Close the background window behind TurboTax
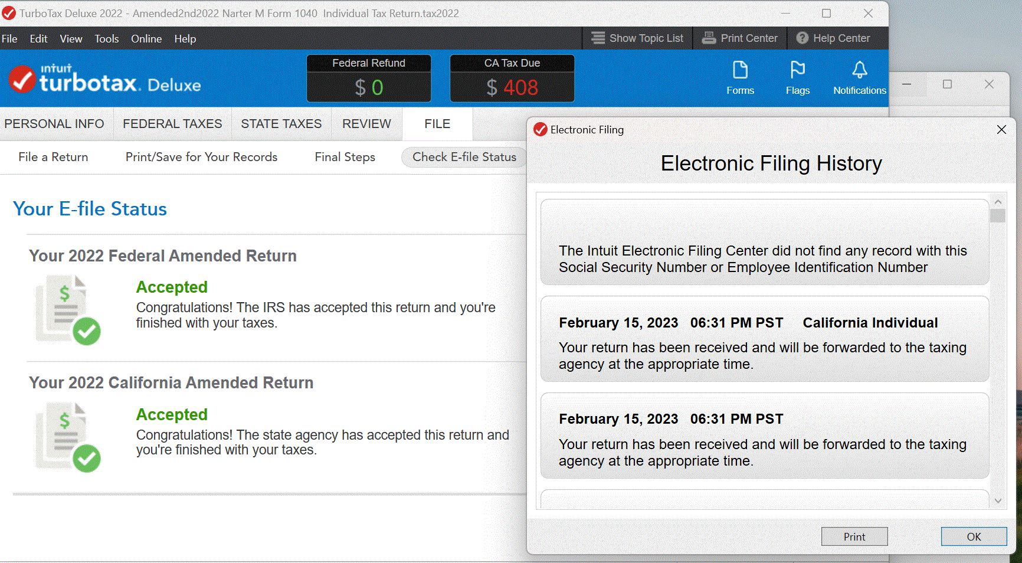This screenshot has height=563, width=1022. click(x=990, y=84)
